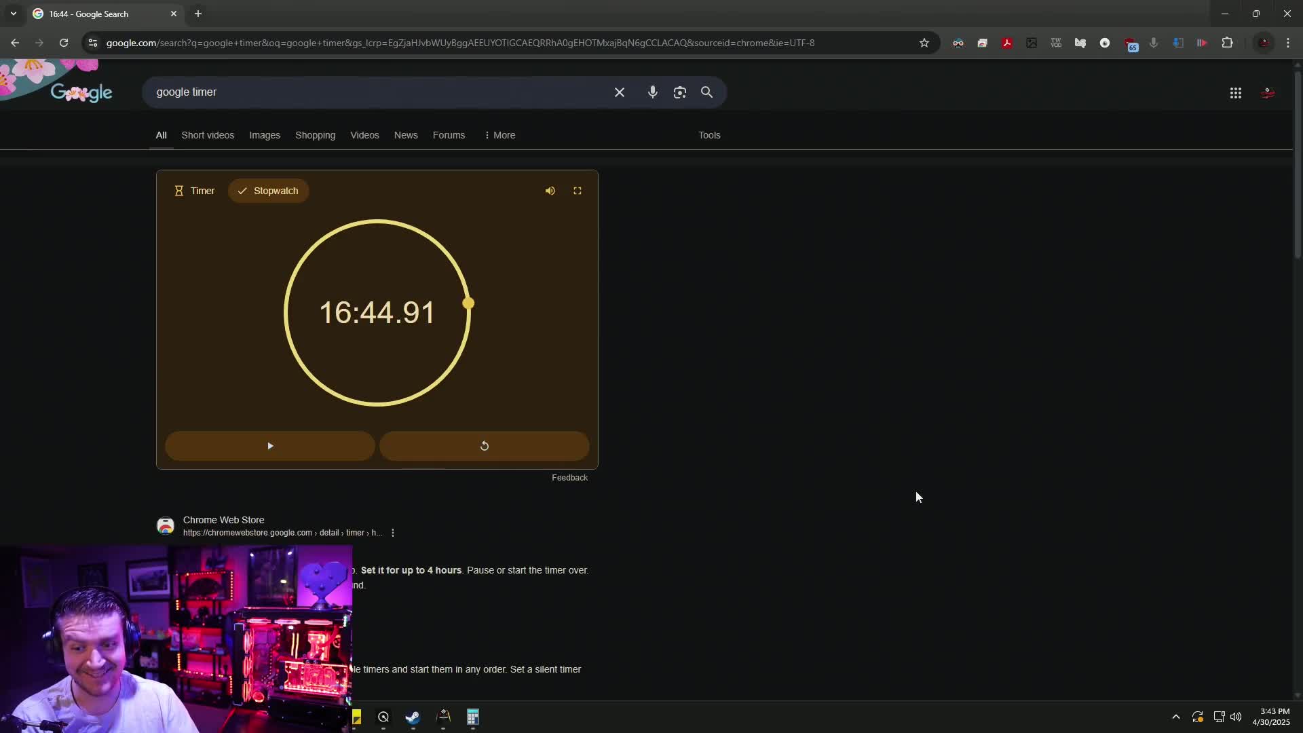
Task: Select the Adobe Acrobat extension icon
Action: pos(1007,42)
